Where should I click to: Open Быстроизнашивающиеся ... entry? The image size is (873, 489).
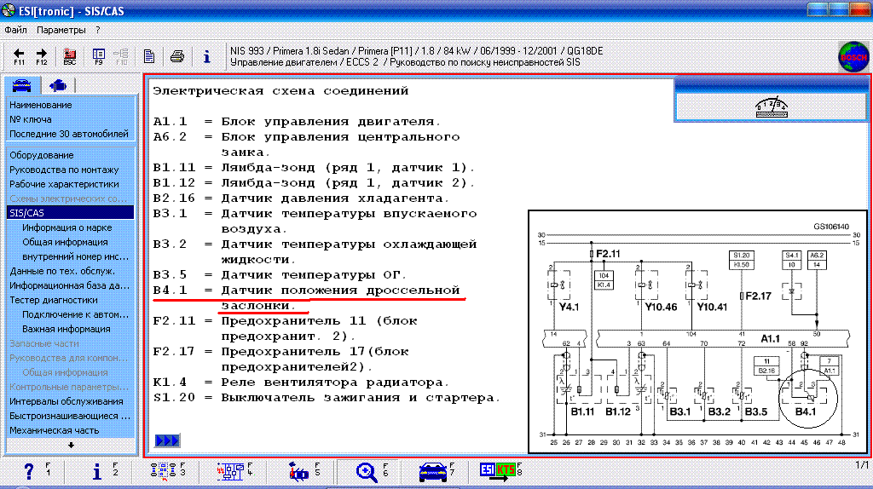pyautogui.click(x=70, y=415)
